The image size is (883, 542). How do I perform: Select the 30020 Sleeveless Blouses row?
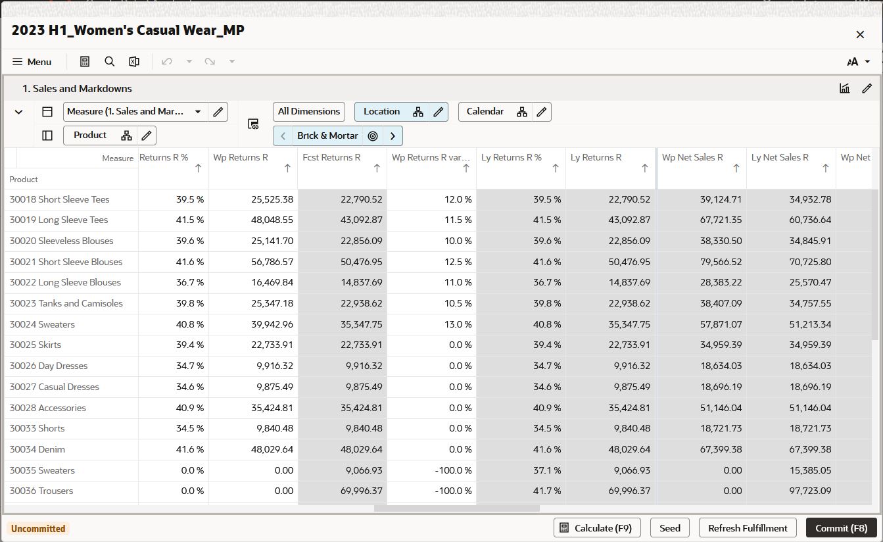pos(71,241)
